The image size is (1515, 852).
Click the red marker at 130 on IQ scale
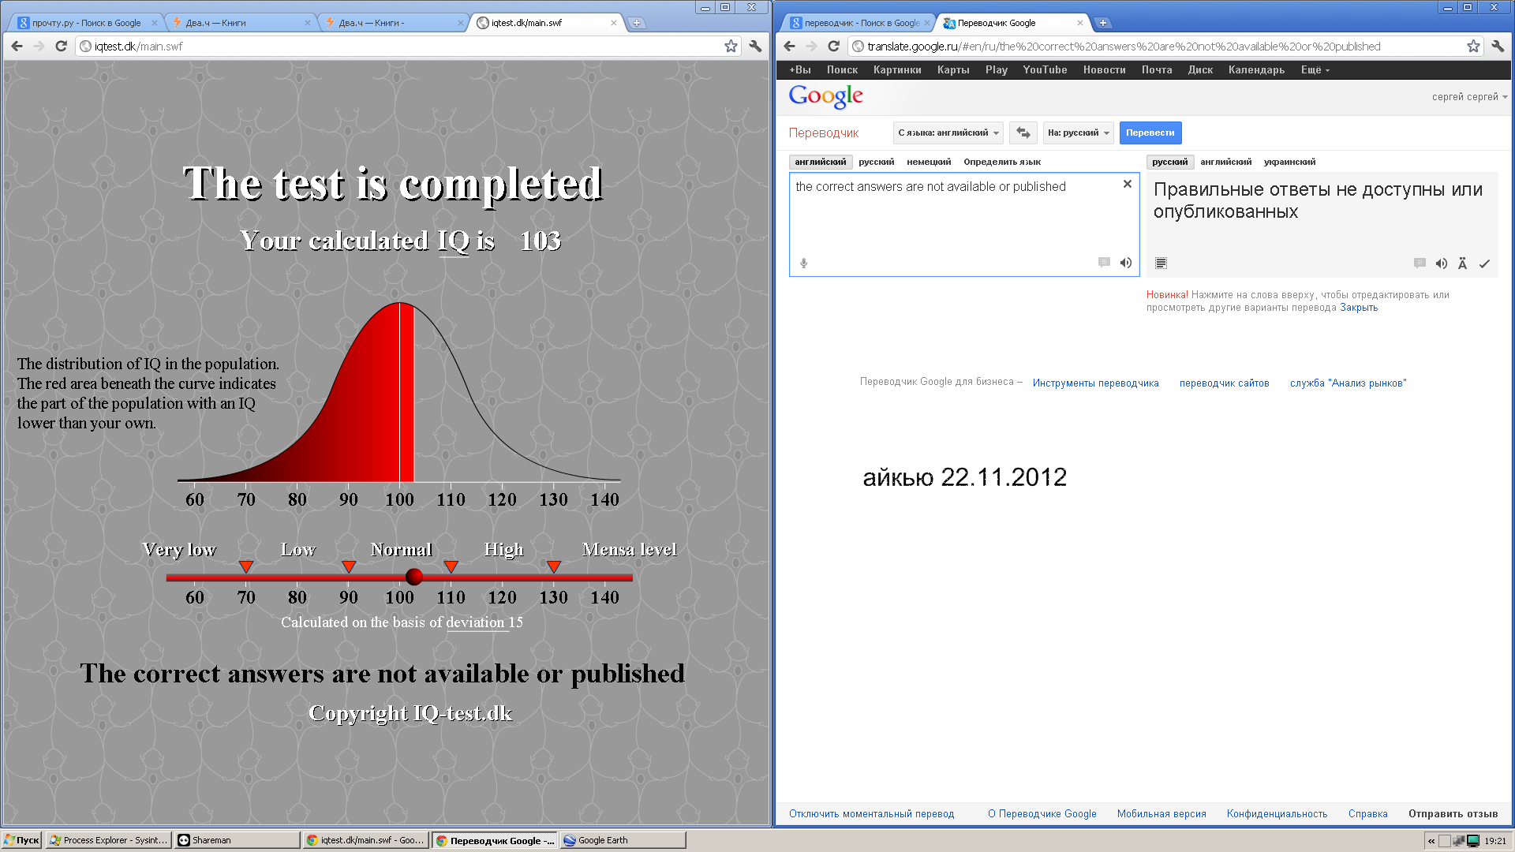point(554,566)
